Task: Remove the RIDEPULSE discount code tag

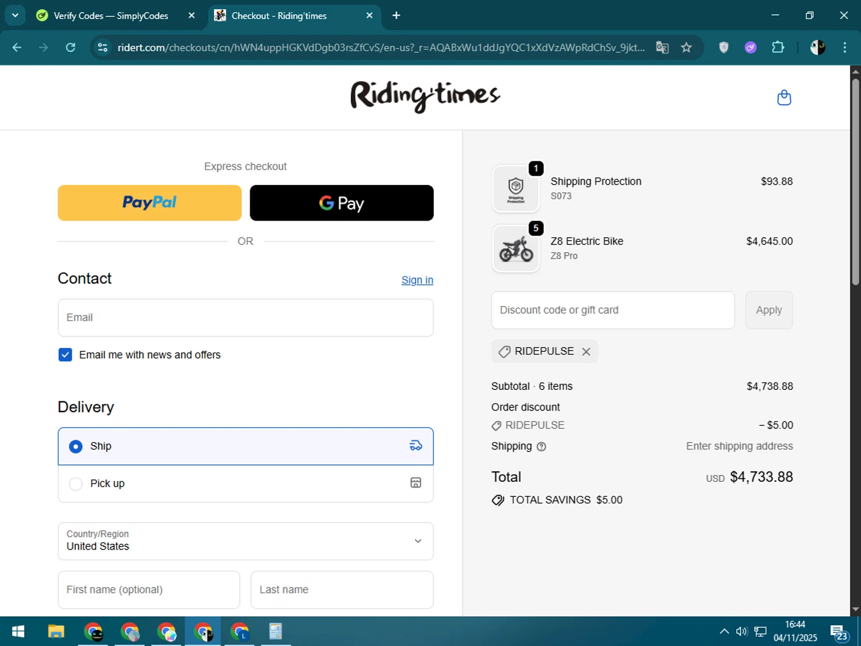Action: (586, 351)
